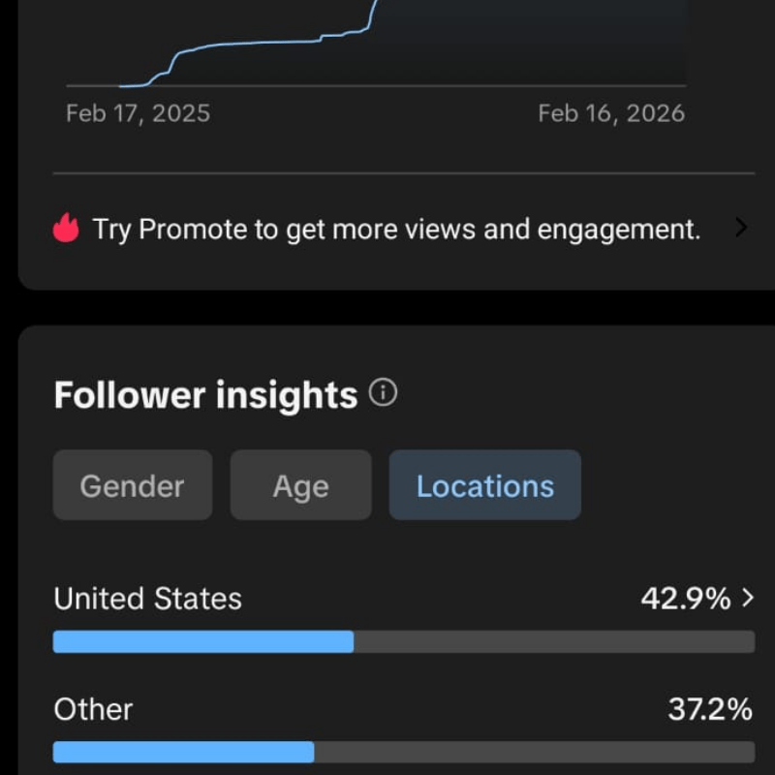Switch to the Gender tab
The width and height of the screenshot is (775, 775).
tap(132, 485)
